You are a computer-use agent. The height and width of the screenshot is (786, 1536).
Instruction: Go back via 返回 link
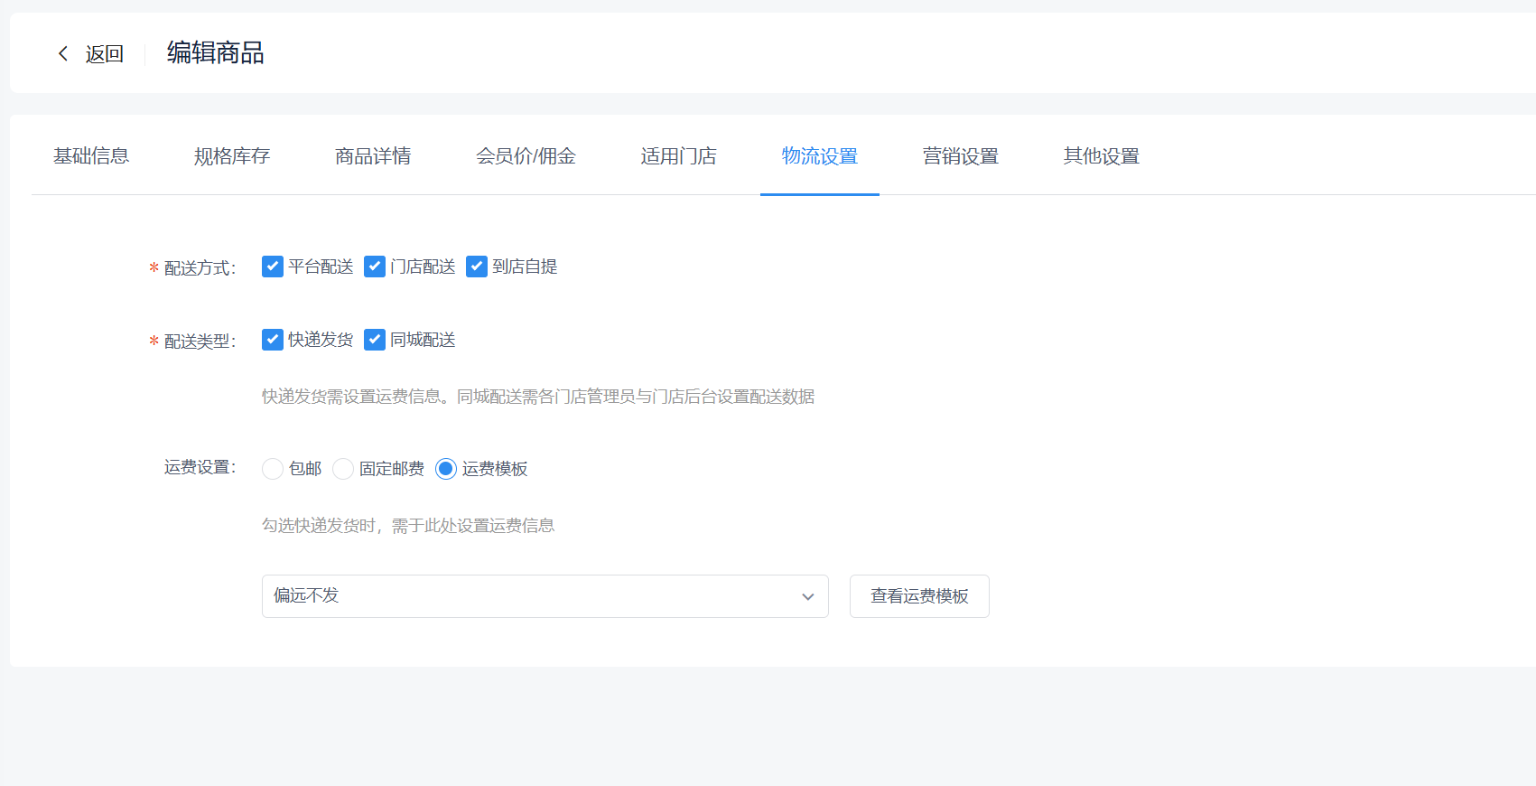pos(104,54)
